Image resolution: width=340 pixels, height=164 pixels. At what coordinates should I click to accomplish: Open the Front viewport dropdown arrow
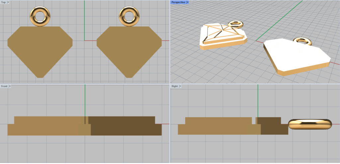[10, 86]
